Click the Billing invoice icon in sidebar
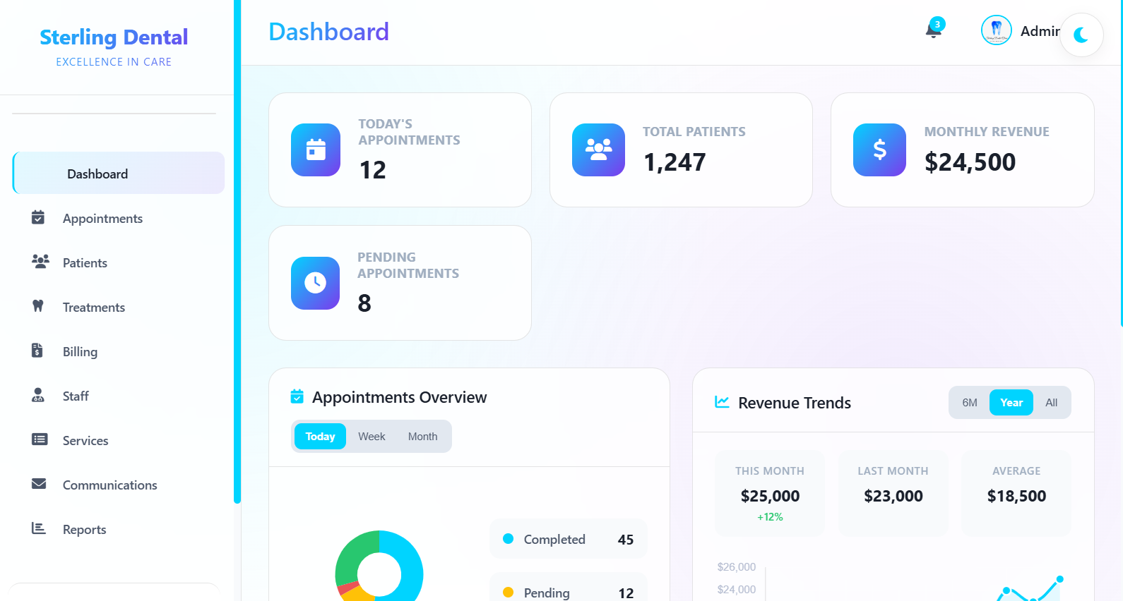 (37, 351)
